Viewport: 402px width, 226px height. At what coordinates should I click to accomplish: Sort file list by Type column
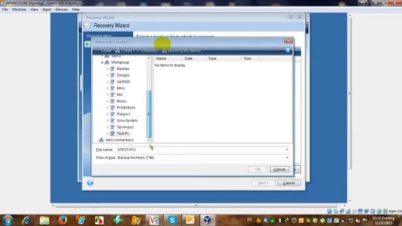[224, 58]
